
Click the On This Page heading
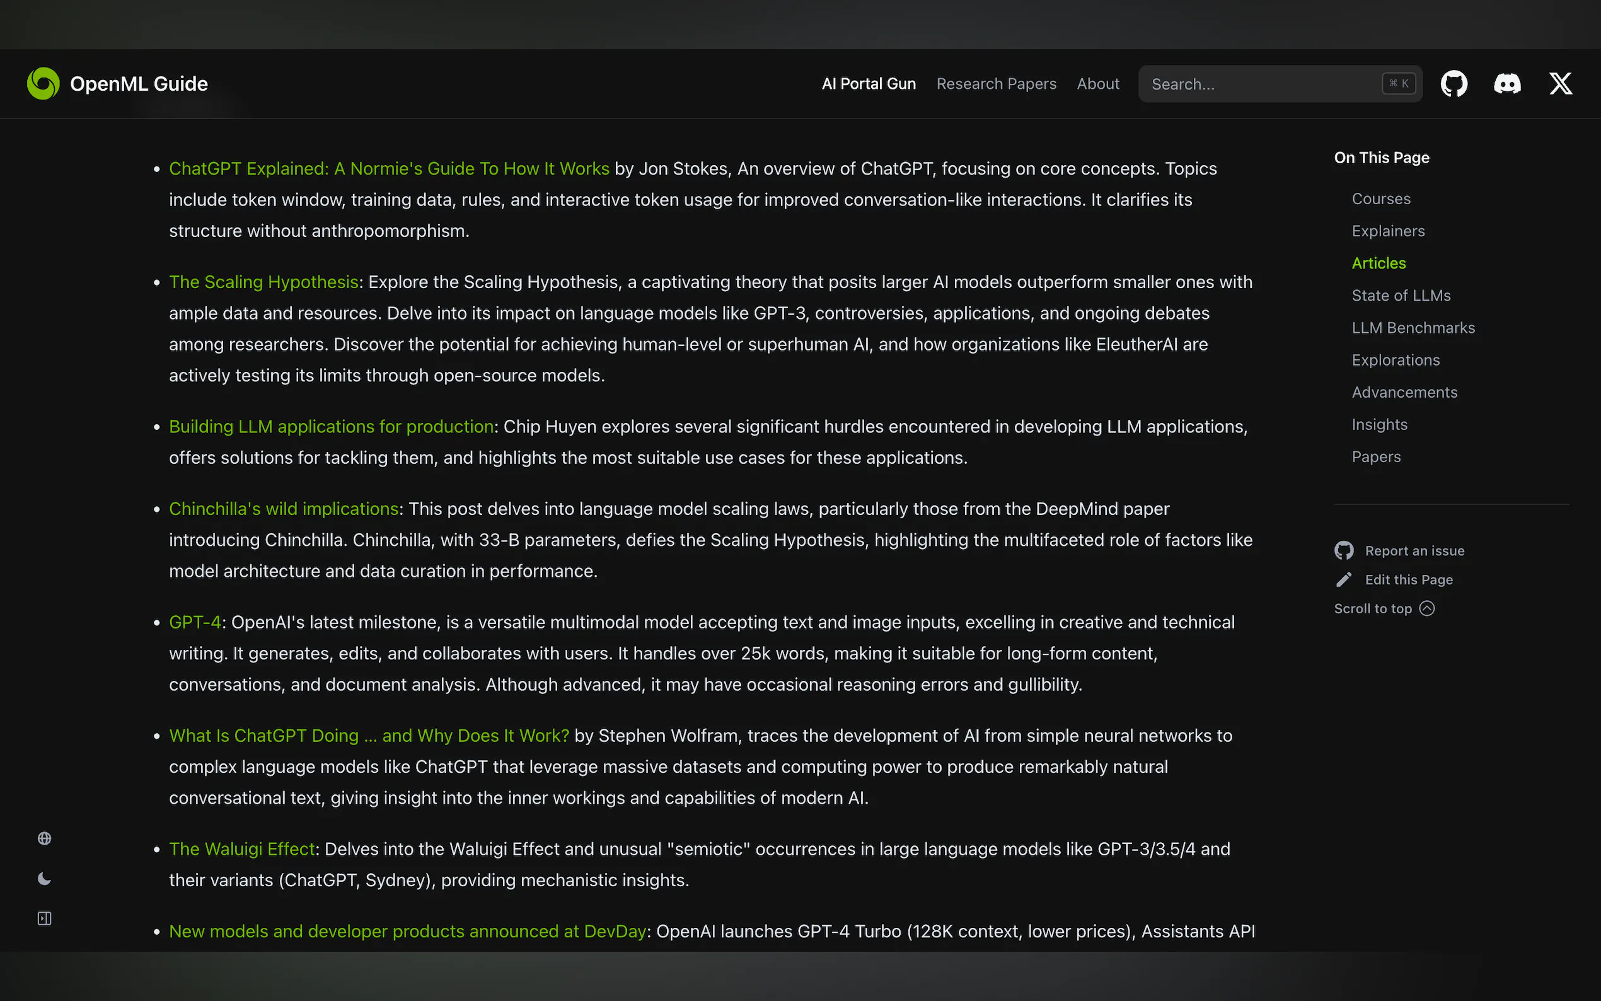[1381, 158]
